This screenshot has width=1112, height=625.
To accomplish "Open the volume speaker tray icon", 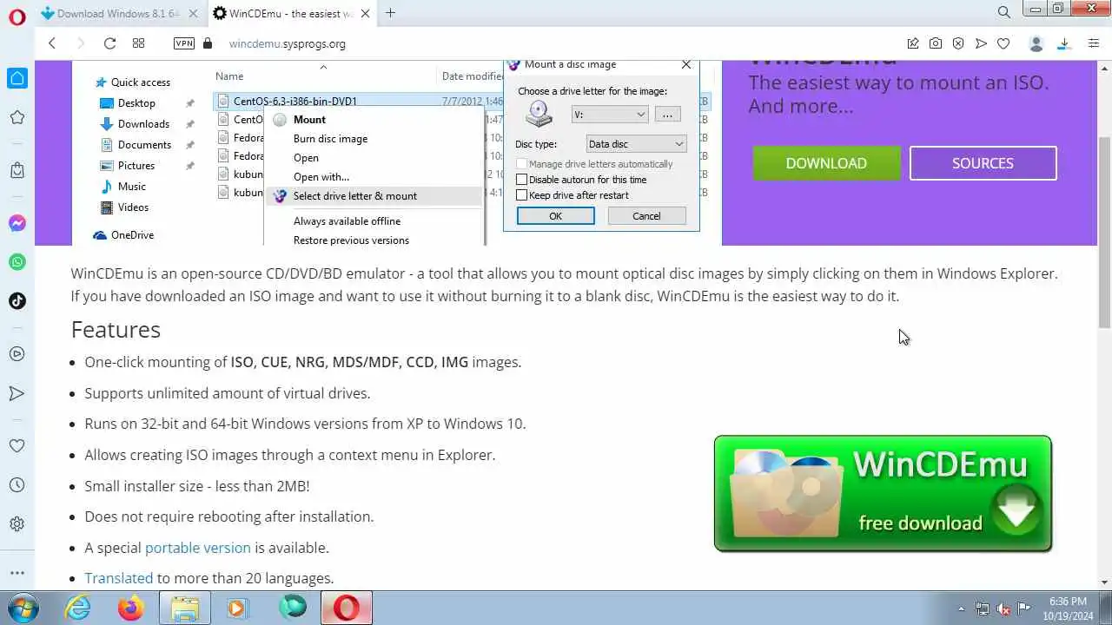I will click(x=1003, y=609).
